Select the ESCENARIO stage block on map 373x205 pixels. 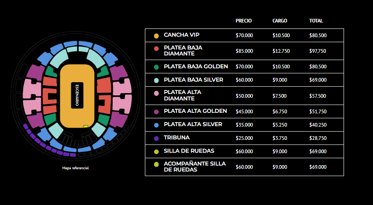77,95
